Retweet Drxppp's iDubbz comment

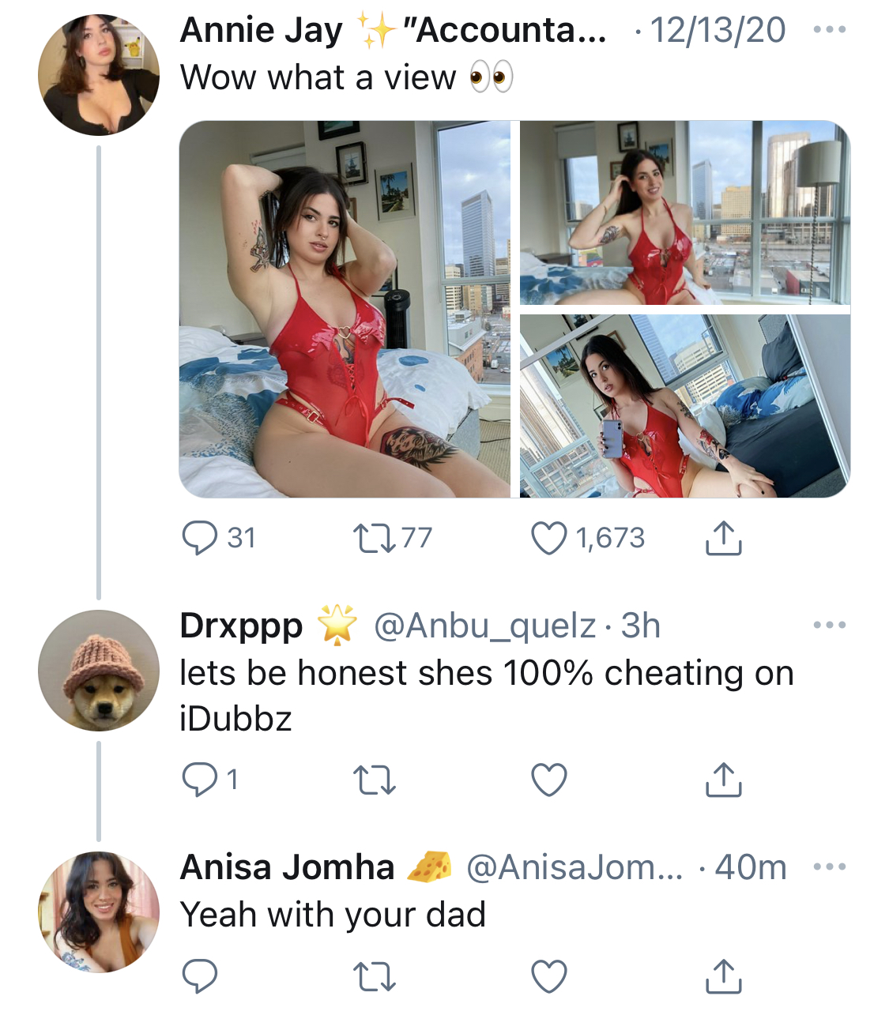374,780
